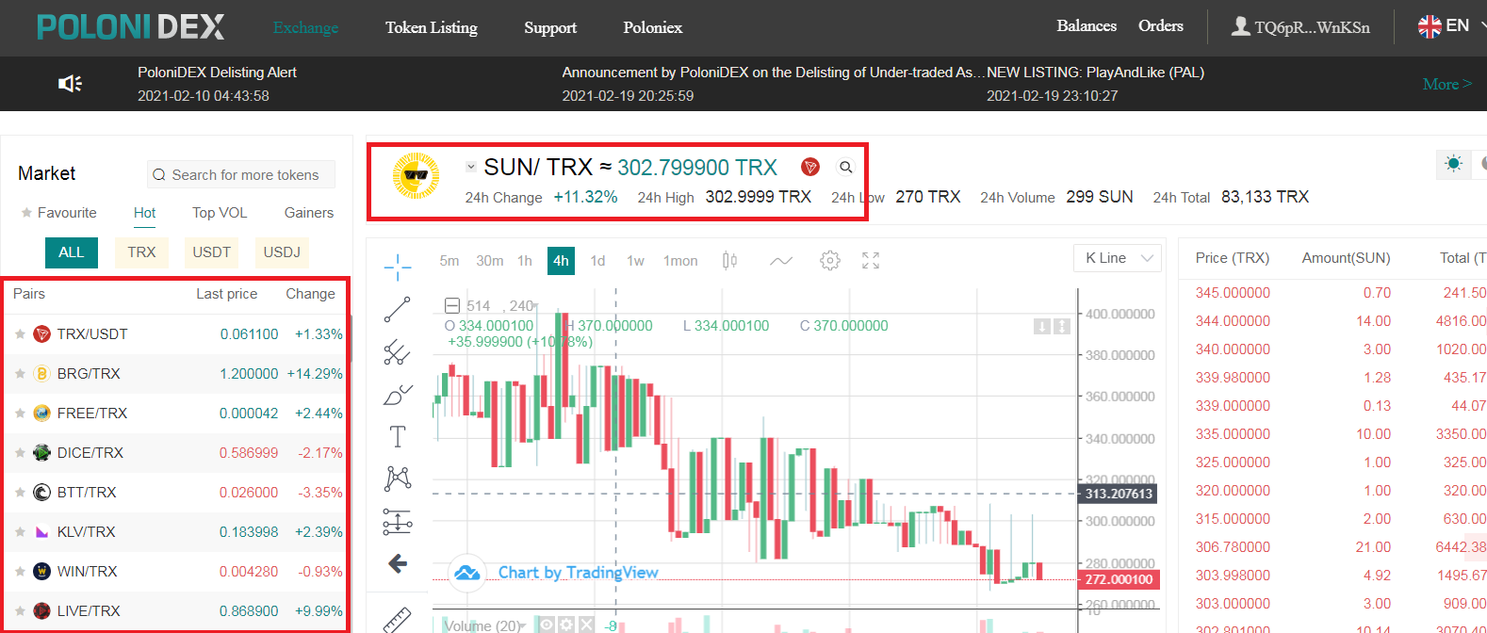Favourite the WIN/TRX pair star
Viewport: 1487px width, 633px height.
pos(20,572)
